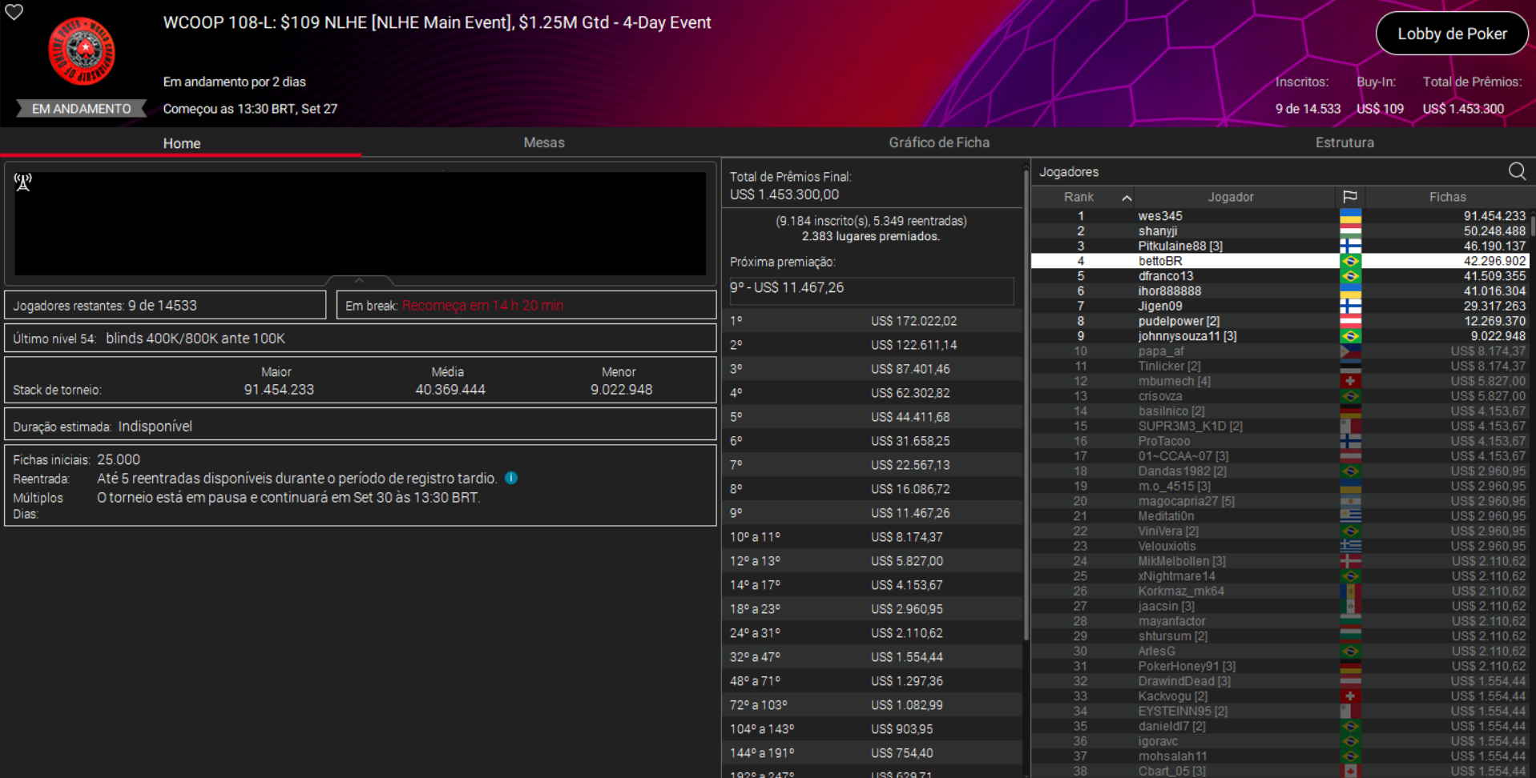Select the highlighted bettoBR row
The height and width of the screenshot is (778, 1536).
coord(1280,261)
